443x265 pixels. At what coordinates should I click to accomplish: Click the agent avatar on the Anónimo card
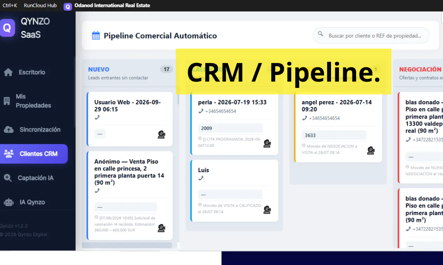162,228
